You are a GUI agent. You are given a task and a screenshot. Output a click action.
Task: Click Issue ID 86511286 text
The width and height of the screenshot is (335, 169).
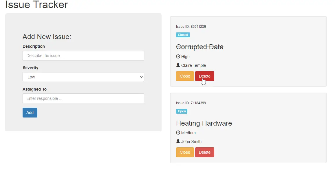191,27
